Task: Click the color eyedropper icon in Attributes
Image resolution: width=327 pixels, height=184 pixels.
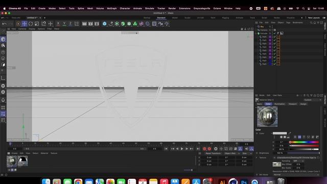Action: coord(290,133)
